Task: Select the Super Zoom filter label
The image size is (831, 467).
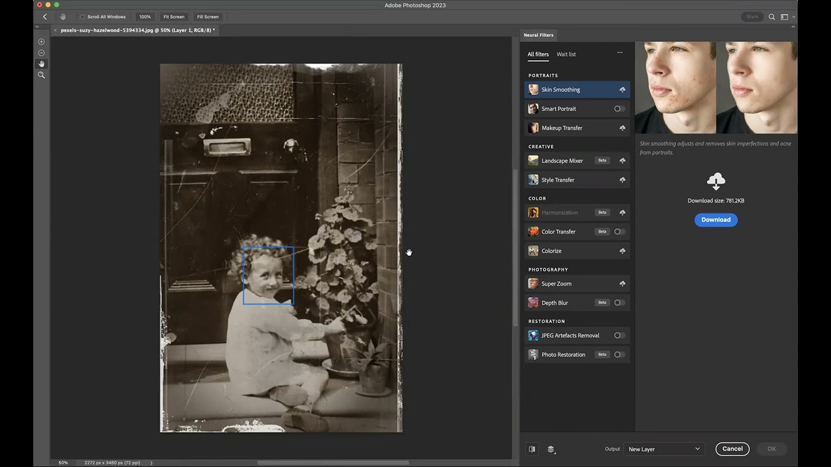Action: coord(556,283)
